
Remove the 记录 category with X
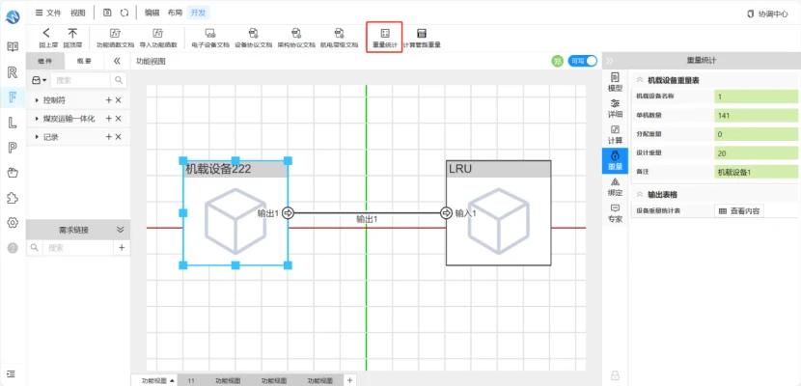click(118, 137)
